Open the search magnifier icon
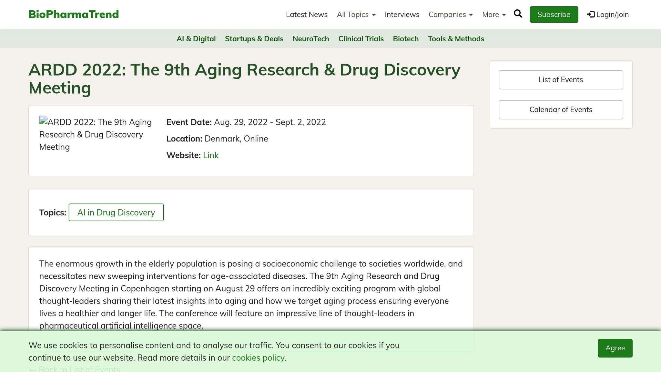 (518, 14)
